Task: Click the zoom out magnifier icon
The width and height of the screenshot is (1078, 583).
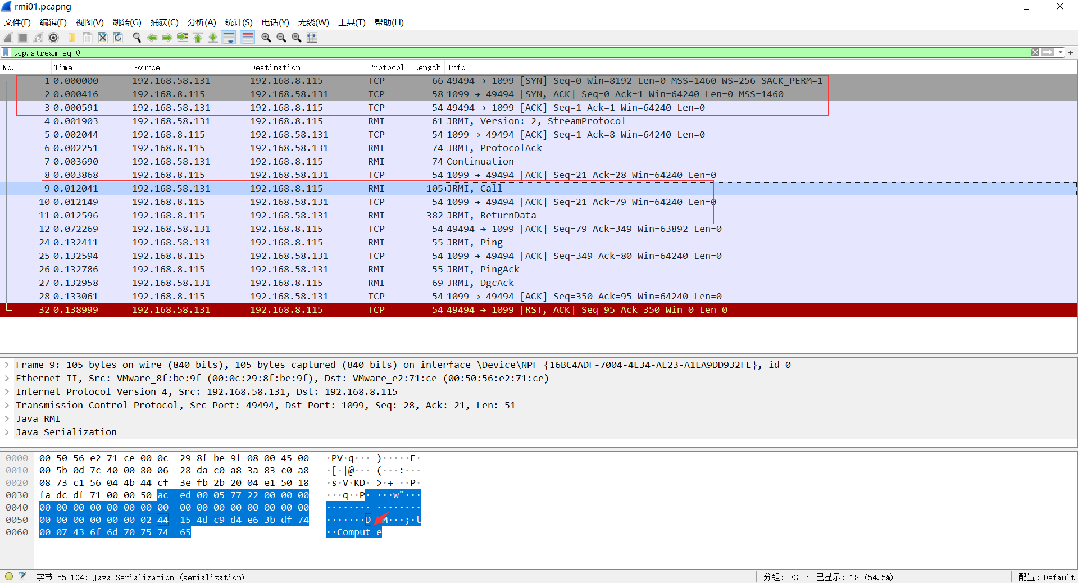Action: (x=281, y=38)
